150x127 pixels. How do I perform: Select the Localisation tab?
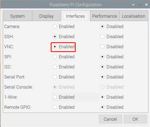coord(134,16)
